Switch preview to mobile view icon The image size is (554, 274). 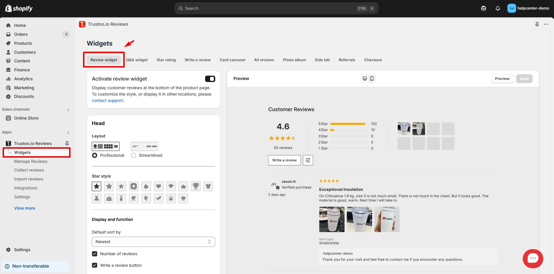(372, 79)
